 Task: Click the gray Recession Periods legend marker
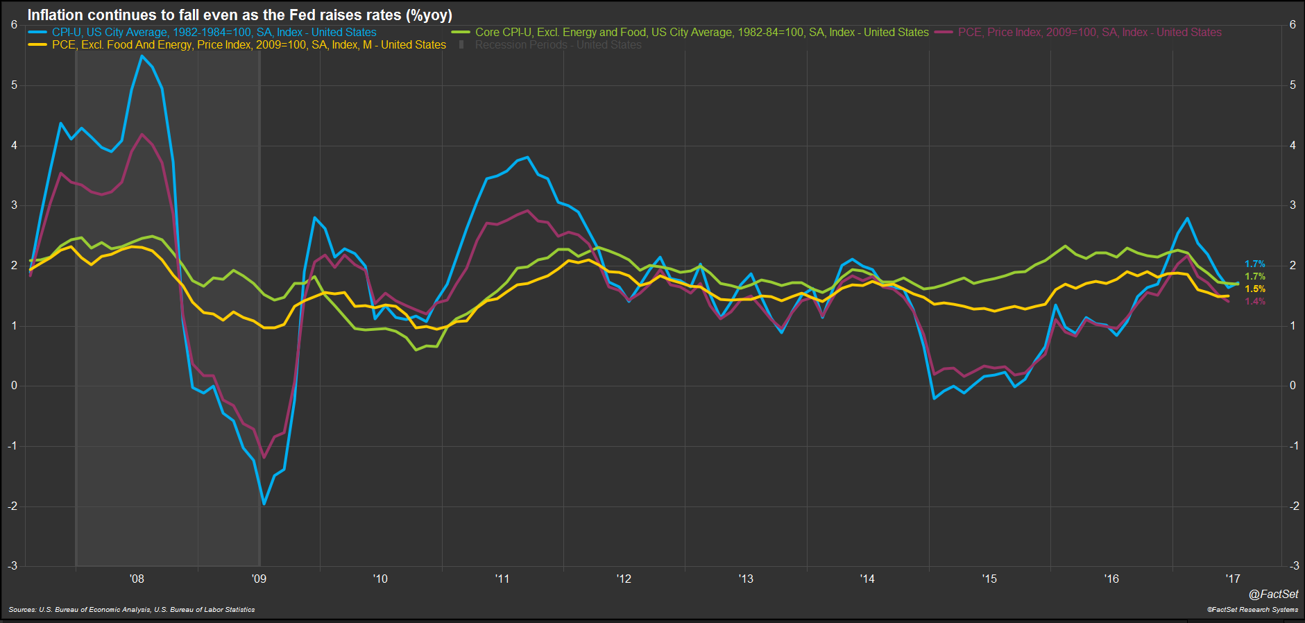(x=461, y=44)
